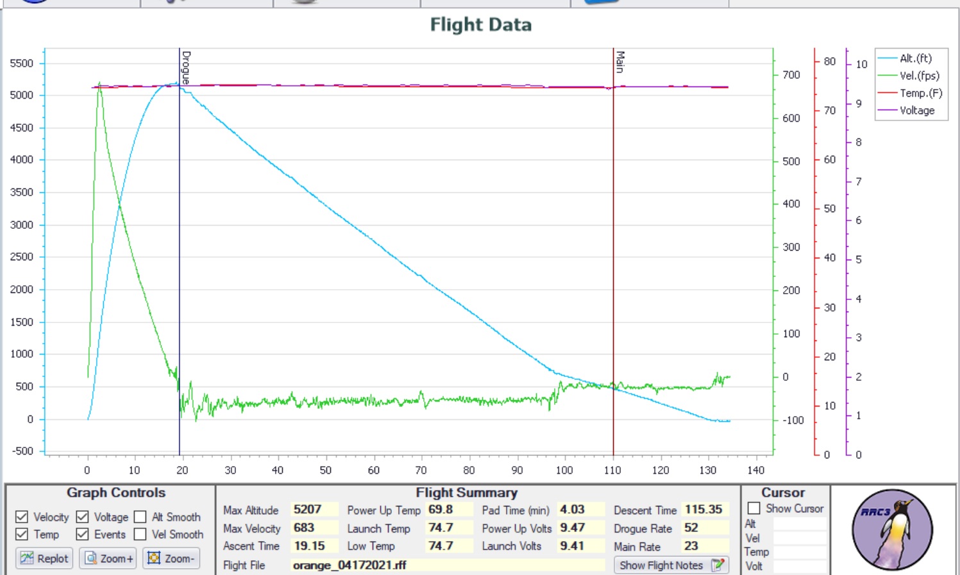The width and height of the screenshot is (960, 575).
Task: Select Temp.(F) legend entry
Action: click(920, 93)
